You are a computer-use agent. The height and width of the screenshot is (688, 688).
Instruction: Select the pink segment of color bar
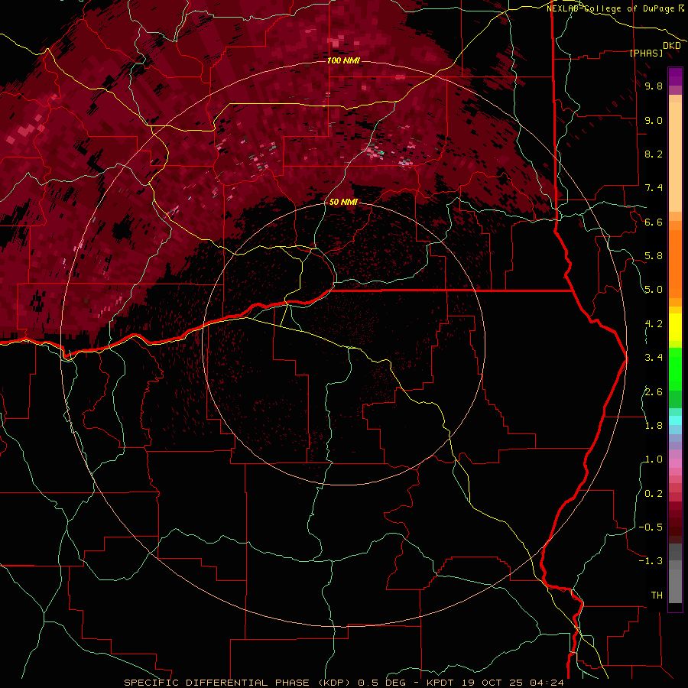pyautogui.click(x=675, y=463)
